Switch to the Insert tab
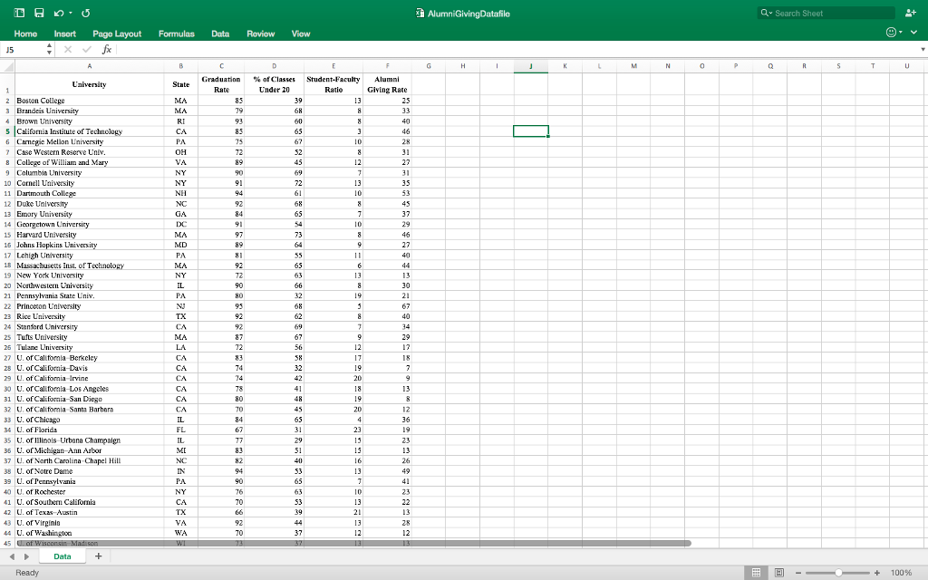The height and width of the screenshot is (580, 928). point(65,34)
